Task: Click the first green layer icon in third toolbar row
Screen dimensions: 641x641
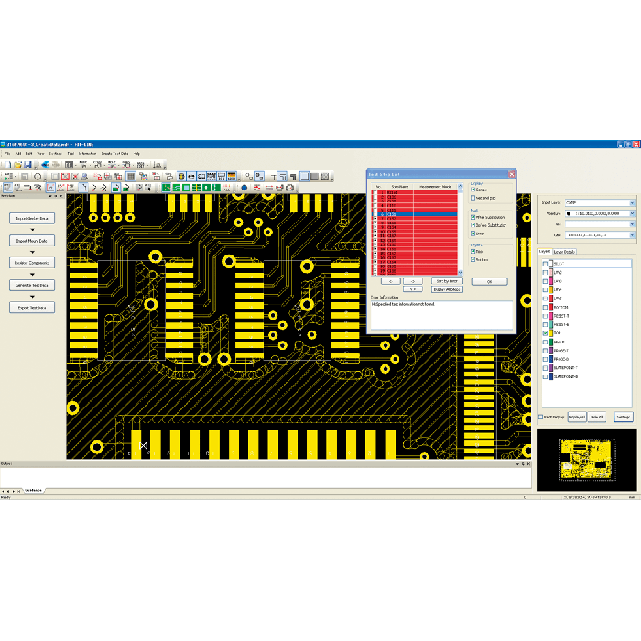Action: click(x=166, y=188)
